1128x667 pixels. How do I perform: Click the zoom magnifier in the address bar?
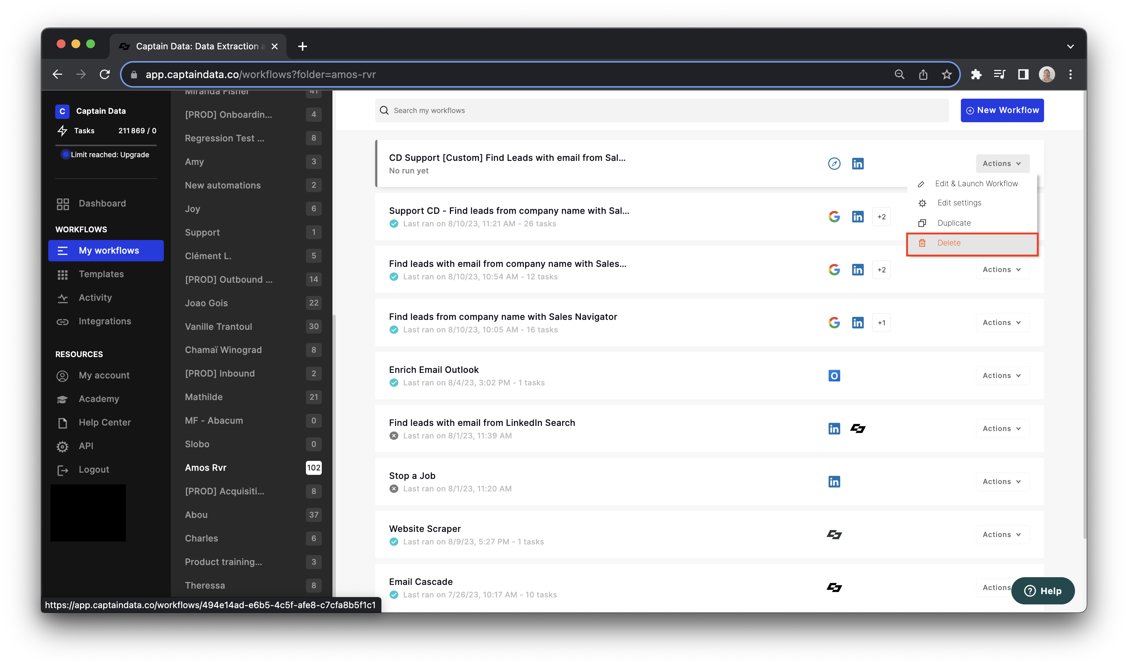899,74
